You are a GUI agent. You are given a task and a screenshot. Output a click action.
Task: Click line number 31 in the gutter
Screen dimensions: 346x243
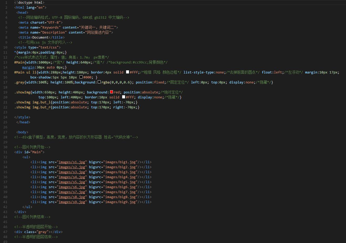(x=5, y=152)
